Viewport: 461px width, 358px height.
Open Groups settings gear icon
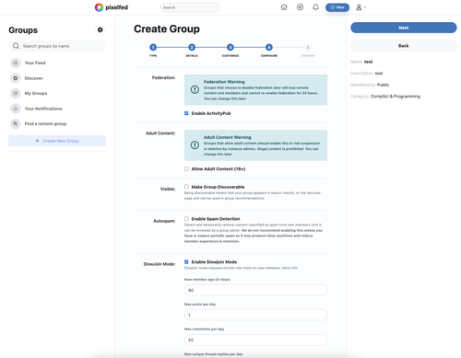coord(100,29)
